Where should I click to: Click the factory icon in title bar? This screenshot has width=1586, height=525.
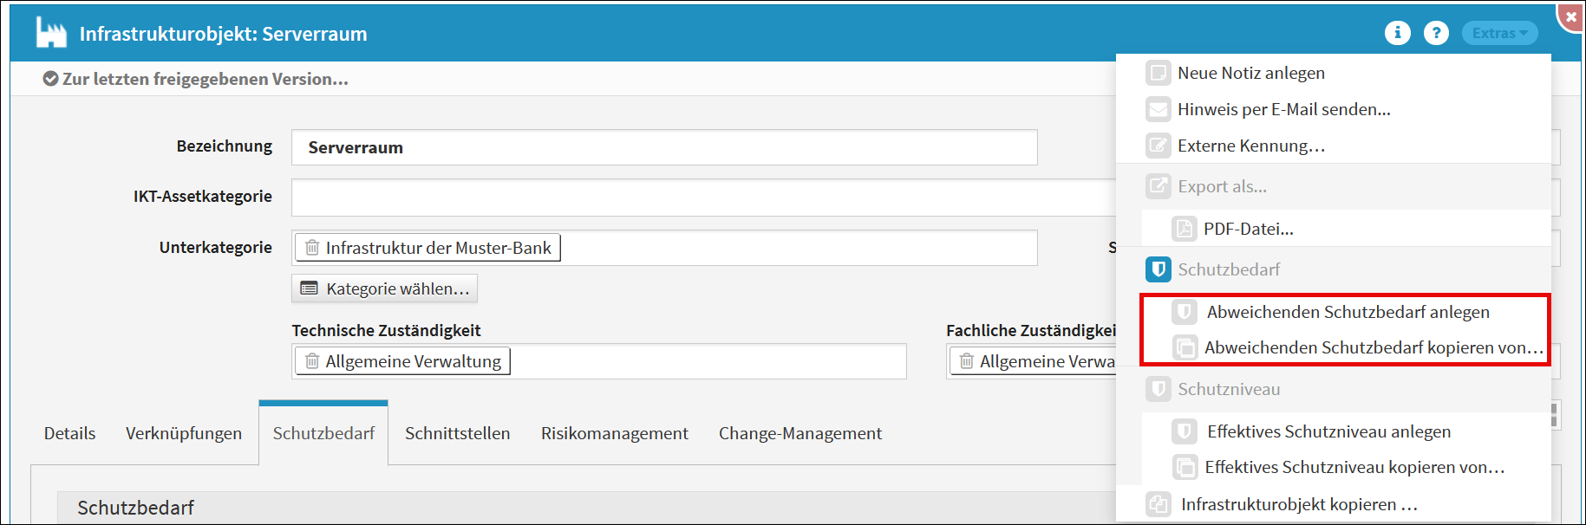(x=51, y=33)
